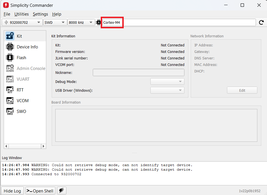Click the Cortex-M4 device text field
Image resolution: width=267 pixels, height=195 pixels.
pos(179,22)
